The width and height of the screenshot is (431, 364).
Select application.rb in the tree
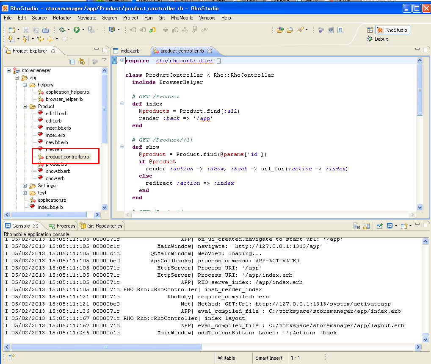coord(52,200)
